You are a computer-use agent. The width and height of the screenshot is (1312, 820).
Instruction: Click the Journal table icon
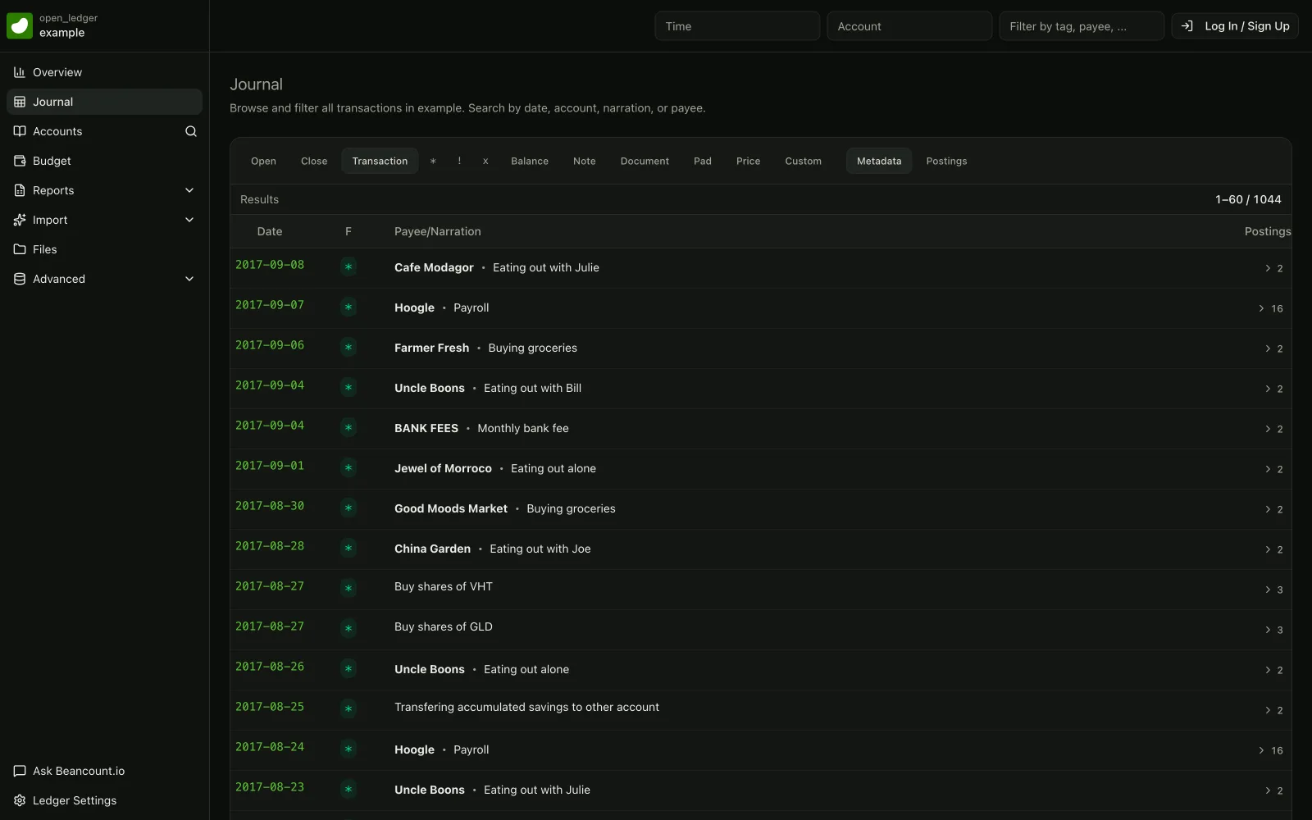tap(20, 102)
